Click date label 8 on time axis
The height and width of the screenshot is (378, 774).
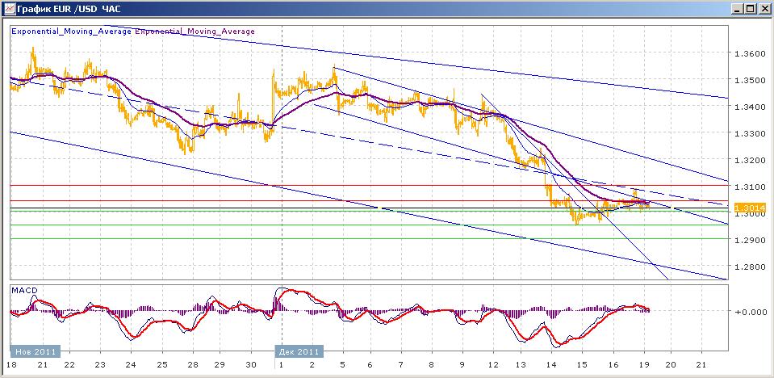[x=432, y=364]
